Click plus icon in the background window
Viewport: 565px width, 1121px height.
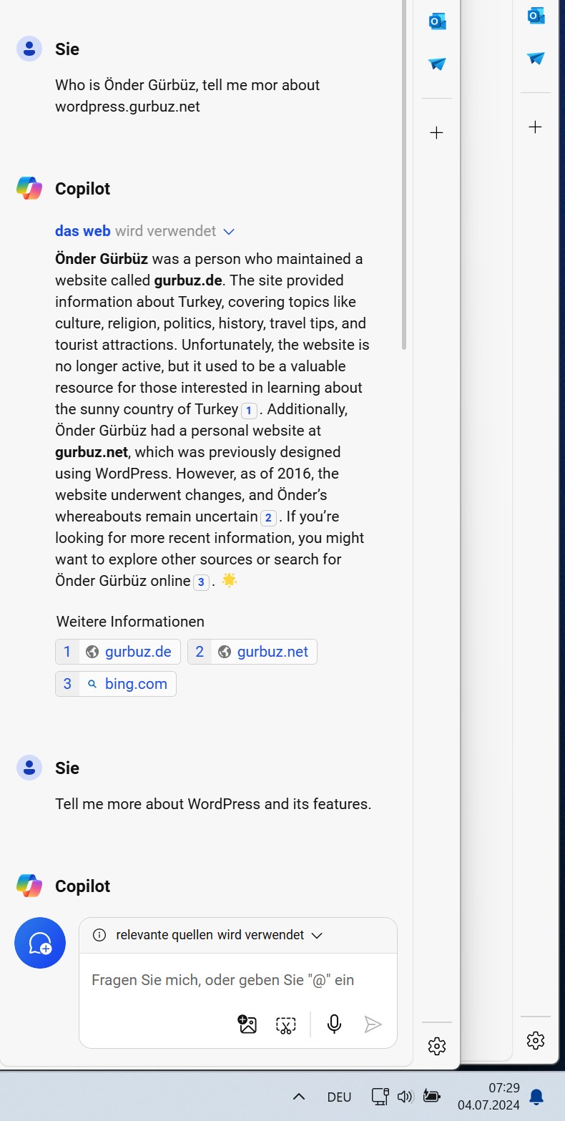pos(536,127)
